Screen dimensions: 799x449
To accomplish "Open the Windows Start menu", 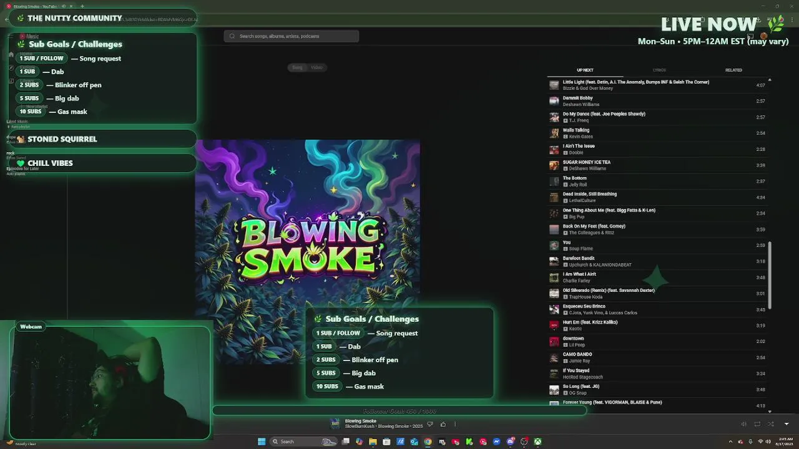I will (262, 442).
